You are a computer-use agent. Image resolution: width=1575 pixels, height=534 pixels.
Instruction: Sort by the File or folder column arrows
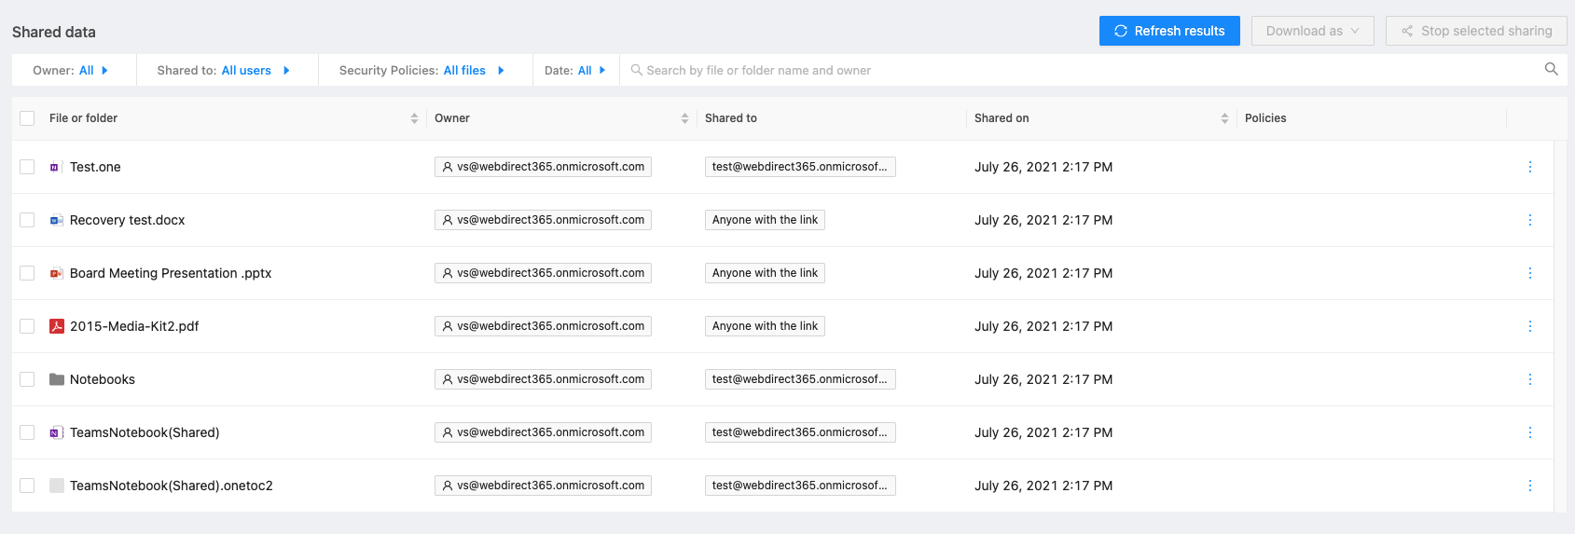point(414,118)
